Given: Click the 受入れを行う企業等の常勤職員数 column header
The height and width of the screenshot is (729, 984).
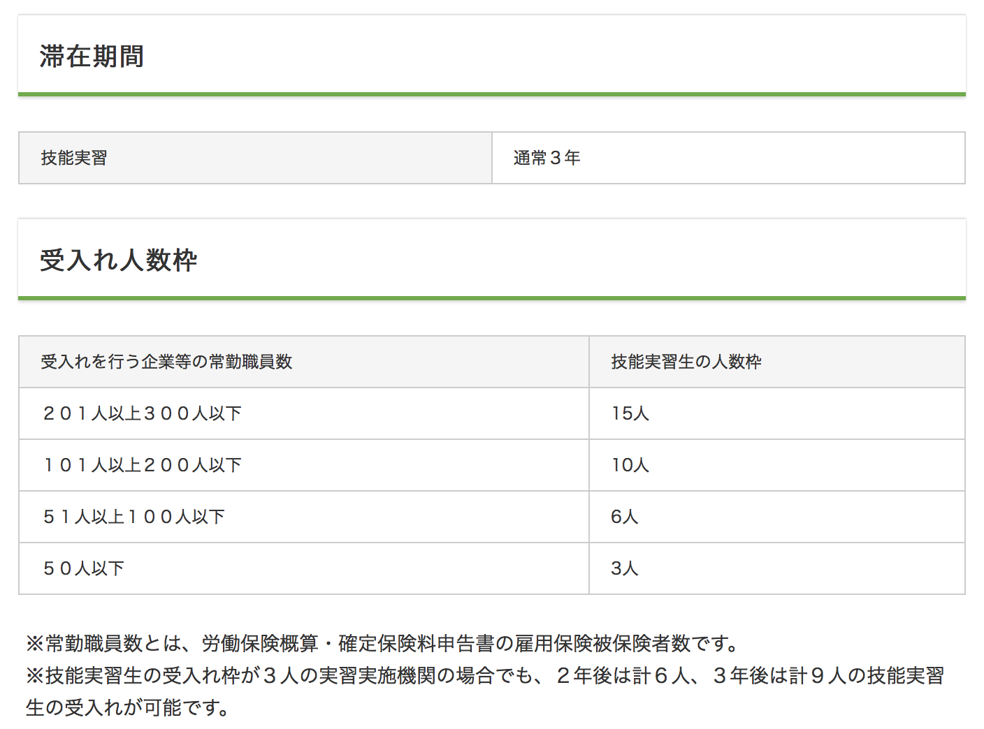Looking at the screenshot, I should [x=166, y=362].
